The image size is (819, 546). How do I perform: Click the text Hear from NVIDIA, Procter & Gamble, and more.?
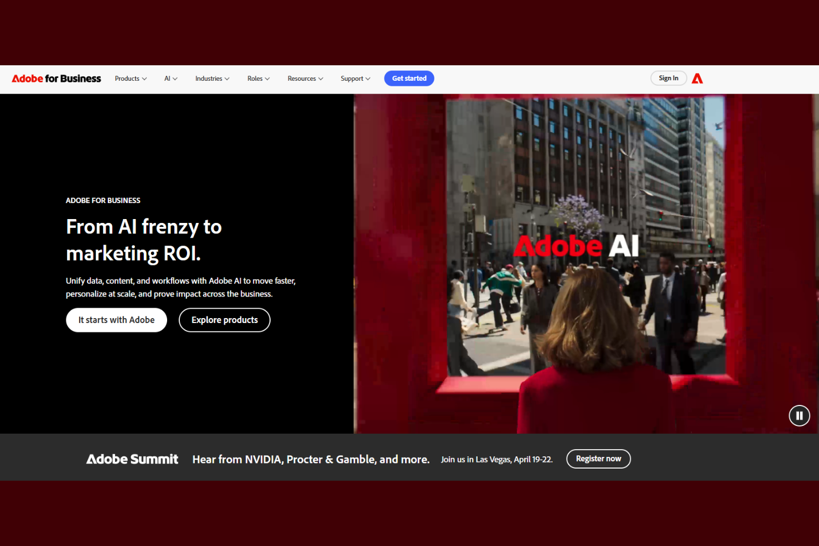(311, 459)
